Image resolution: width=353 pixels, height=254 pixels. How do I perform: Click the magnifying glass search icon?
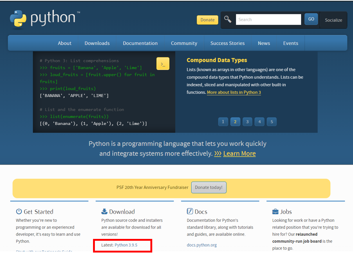[x=227, y=19]
